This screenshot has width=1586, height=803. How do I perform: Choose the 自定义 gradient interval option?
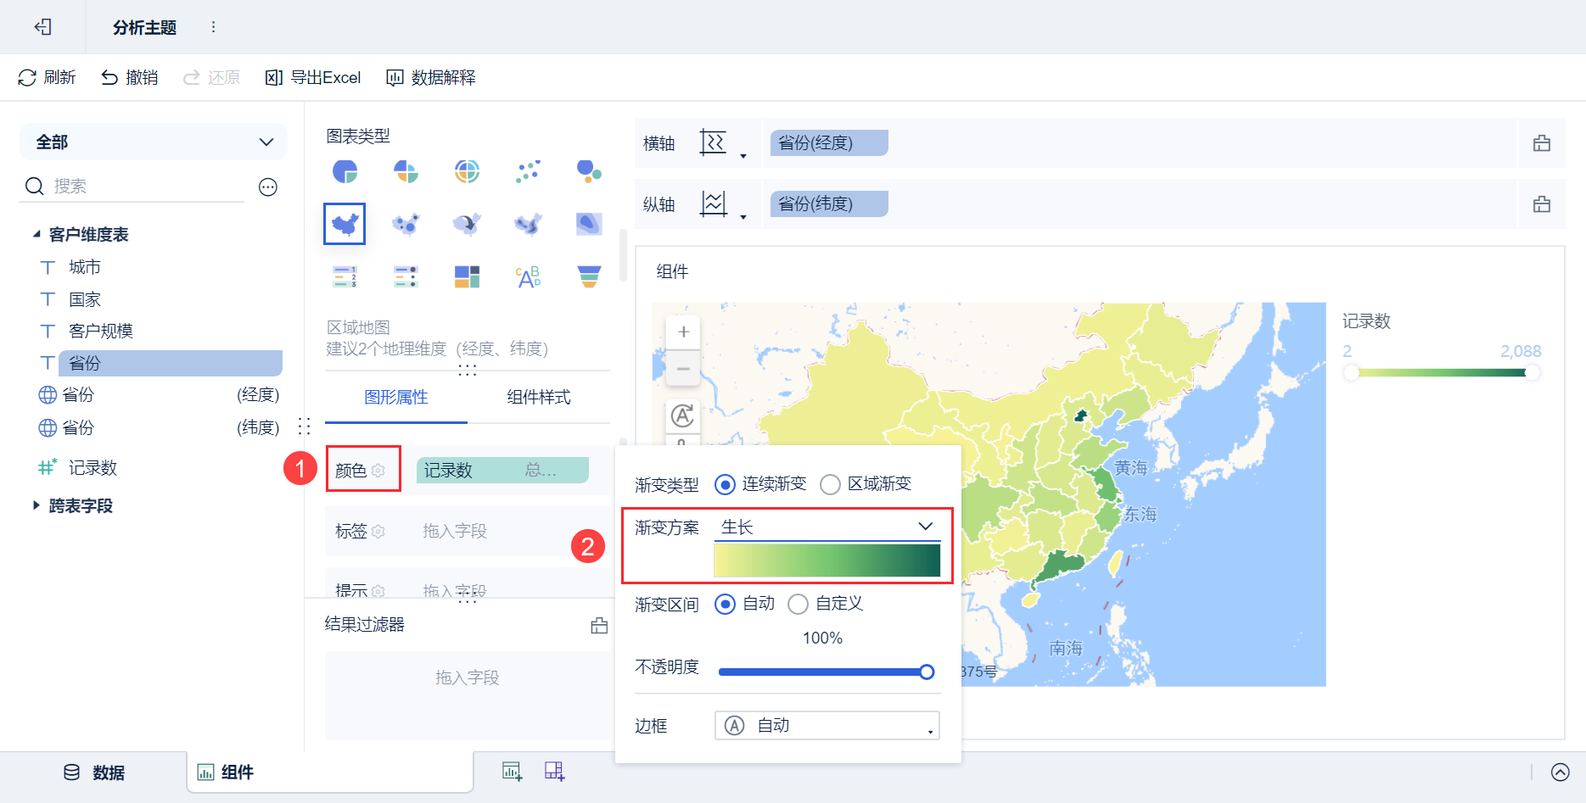click(799, 604)
